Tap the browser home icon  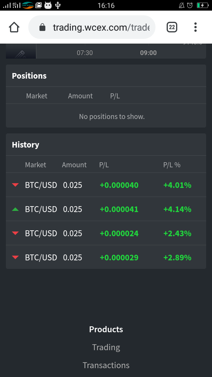(14, 27)
